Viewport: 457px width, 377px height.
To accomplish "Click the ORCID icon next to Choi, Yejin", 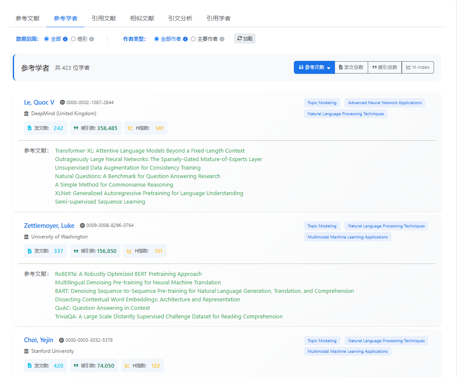I will 61,340.
